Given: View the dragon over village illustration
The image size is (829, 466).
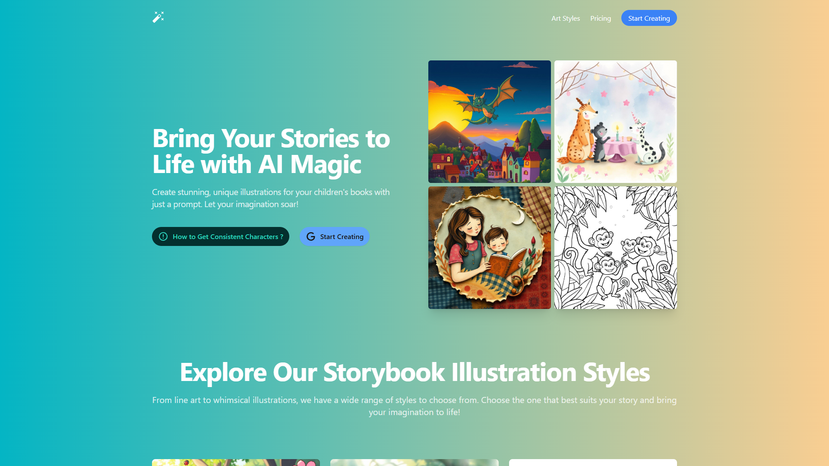Looking at the screenshot, I should [490, 122].
